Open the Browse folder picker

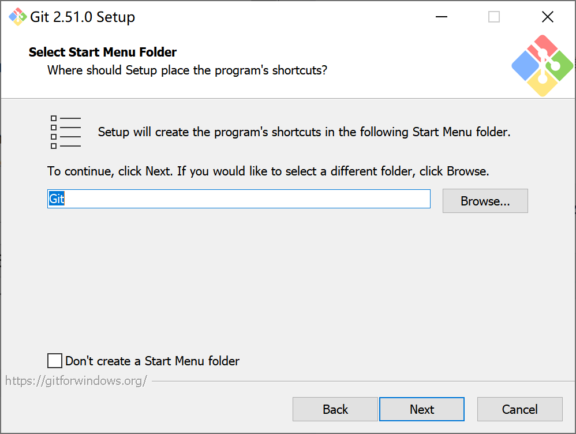point(485,201)
